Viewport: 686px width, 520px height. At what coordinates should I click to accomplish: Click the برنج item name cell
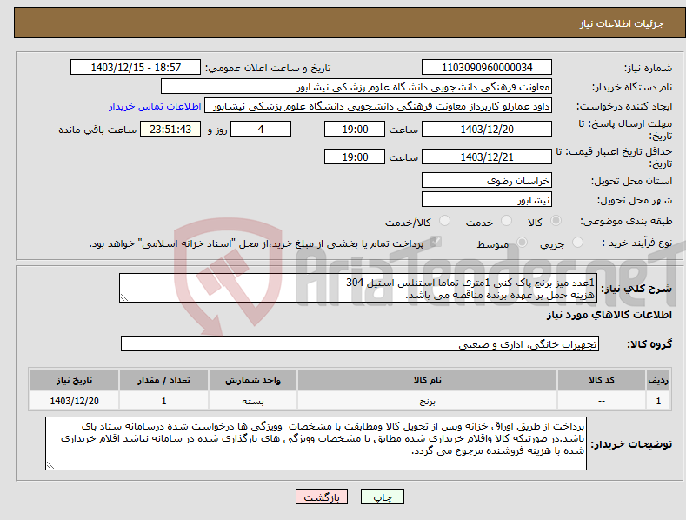click(427, 401)
